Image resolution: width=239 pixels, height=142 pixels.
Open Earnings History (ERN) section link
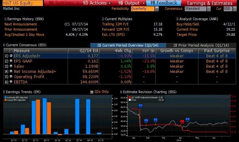coord(24,19)
